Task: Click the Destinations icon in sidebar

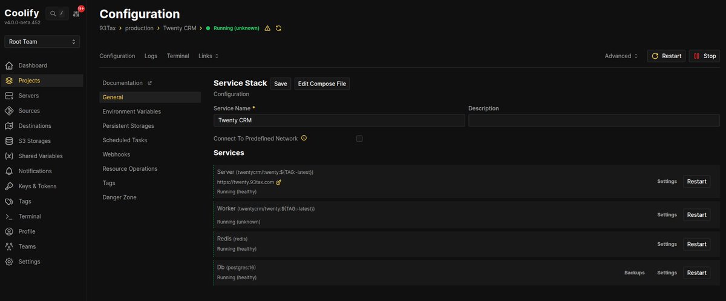Action: [8, 126]
